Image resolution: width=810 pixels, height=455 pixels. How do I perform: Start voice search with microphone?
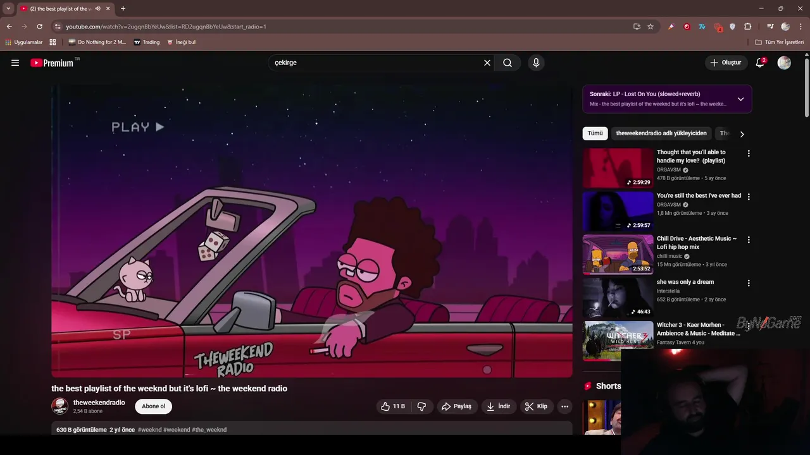coord(536,63)
